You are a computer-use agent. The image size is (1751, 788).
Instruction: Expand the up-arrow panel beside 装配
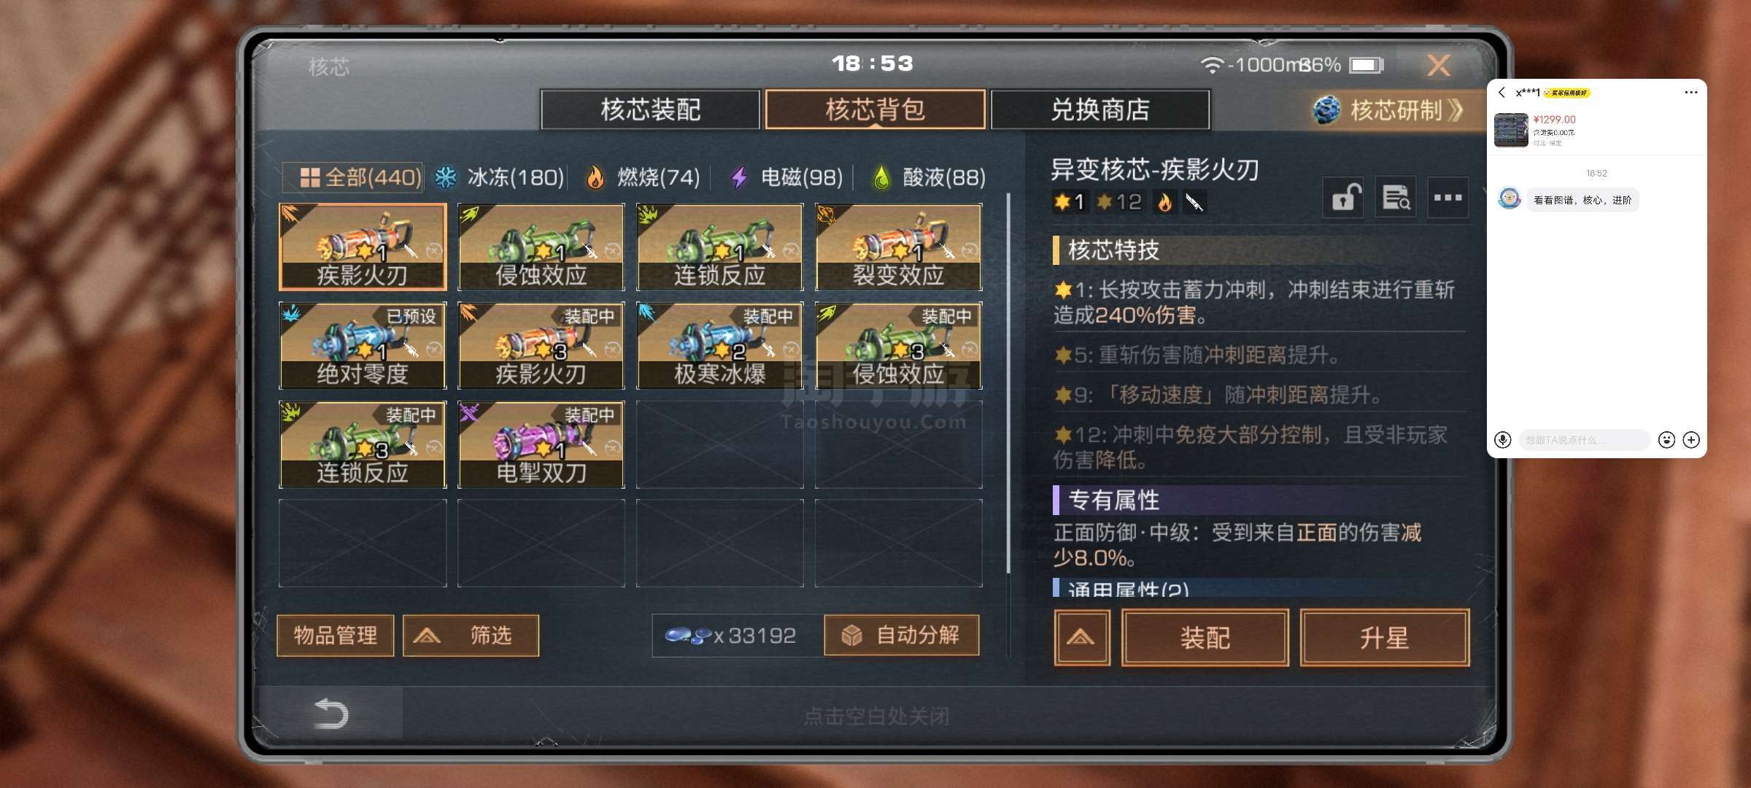tap(1081, 638)
